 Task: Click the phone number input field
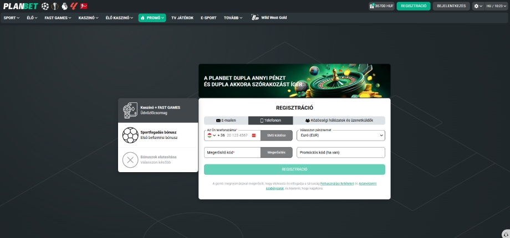click(238, 136)
